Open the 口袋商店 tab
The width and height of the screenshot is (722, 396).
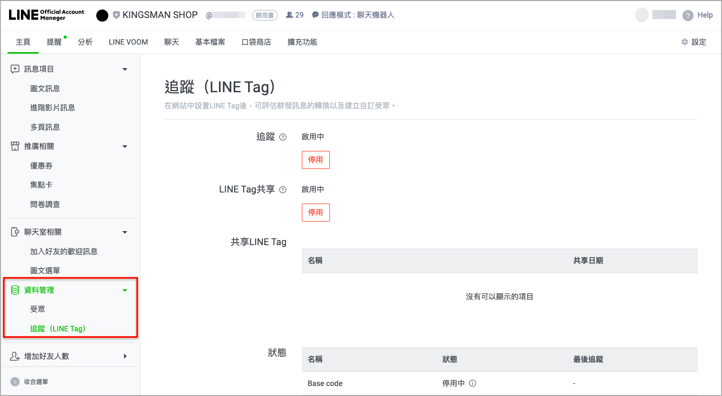(x=256, y=42)
